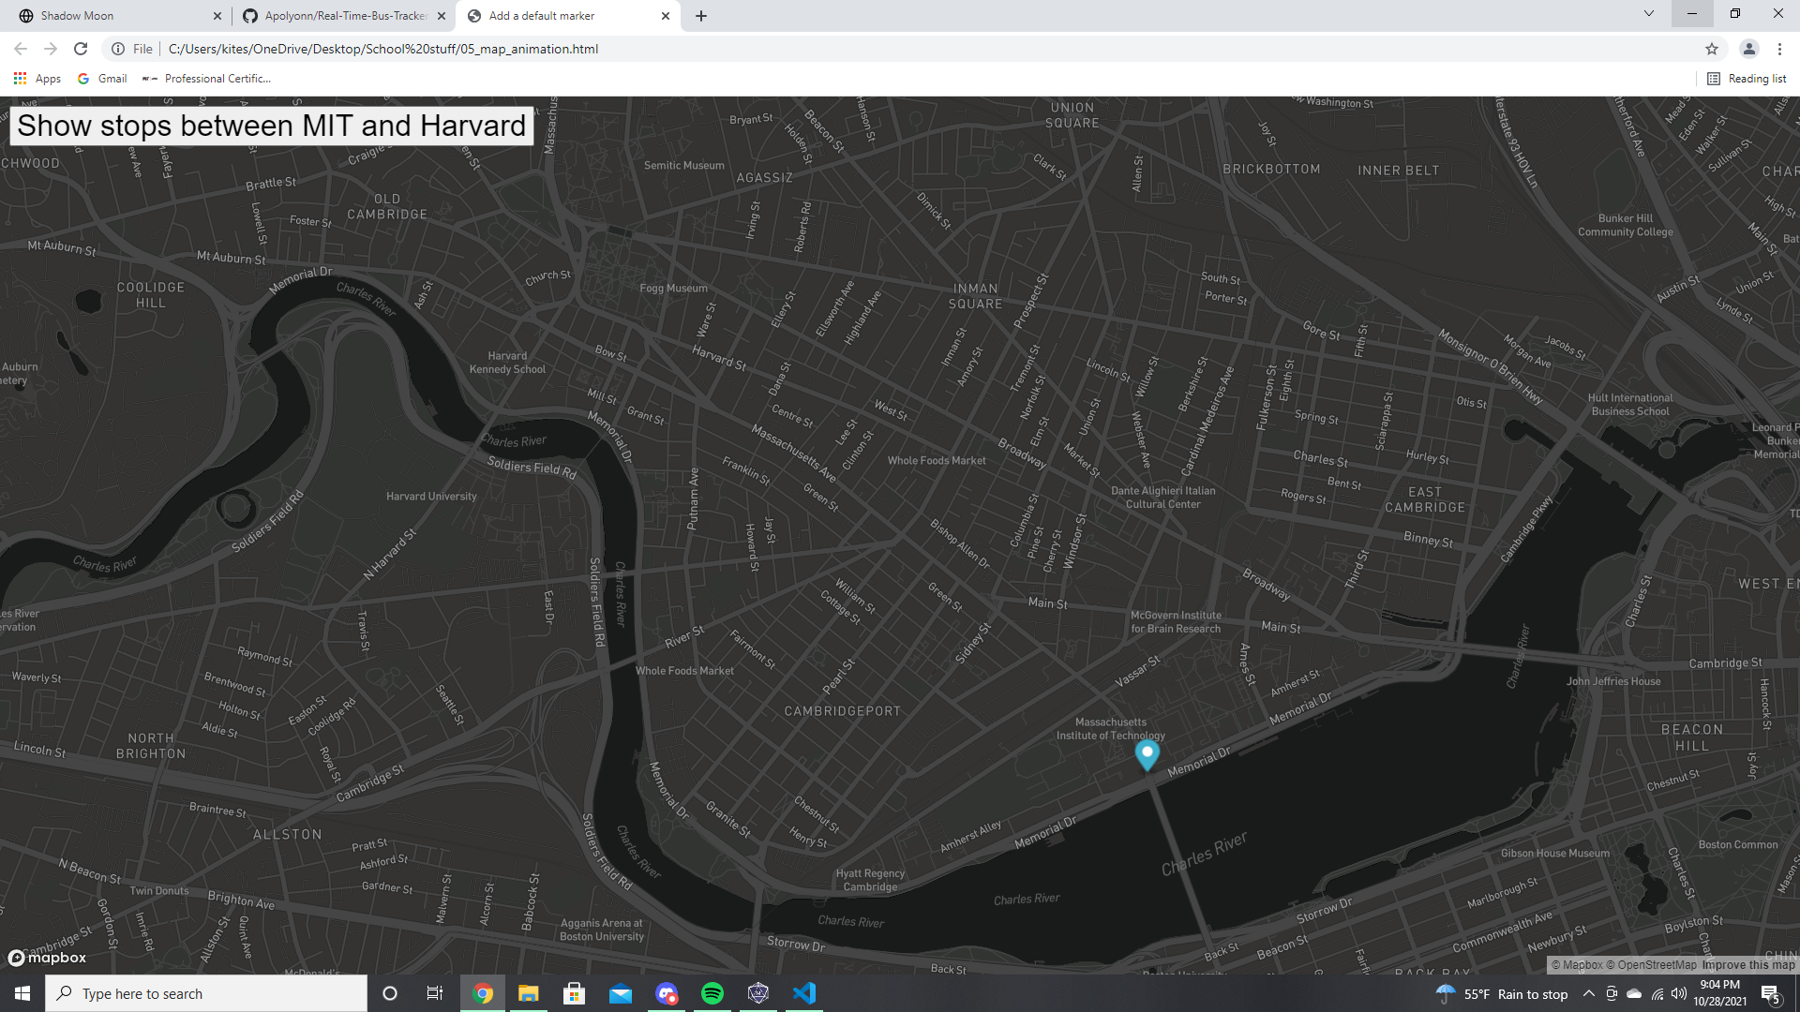
Task: Open the browser tab list chevron
Action: click(1648, 14)
